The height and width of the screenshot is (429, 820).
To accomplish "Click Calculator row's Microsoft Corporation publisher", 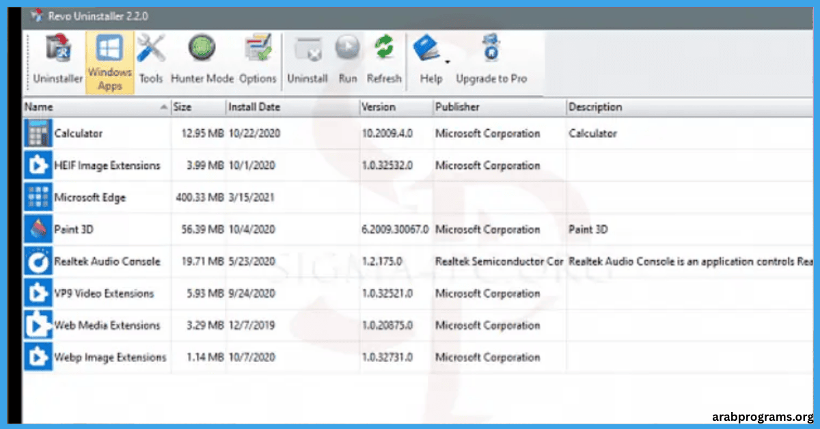I will (488, 134).
